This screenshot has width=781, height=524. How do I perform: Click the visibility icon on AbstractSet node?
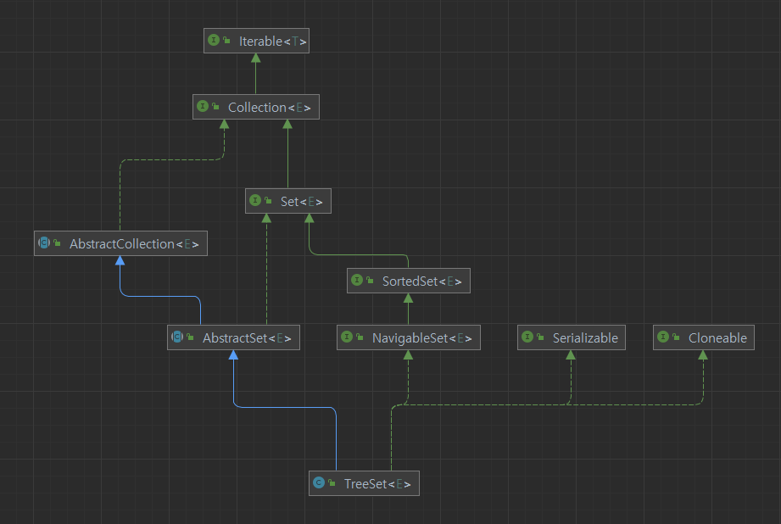(190, 337)
